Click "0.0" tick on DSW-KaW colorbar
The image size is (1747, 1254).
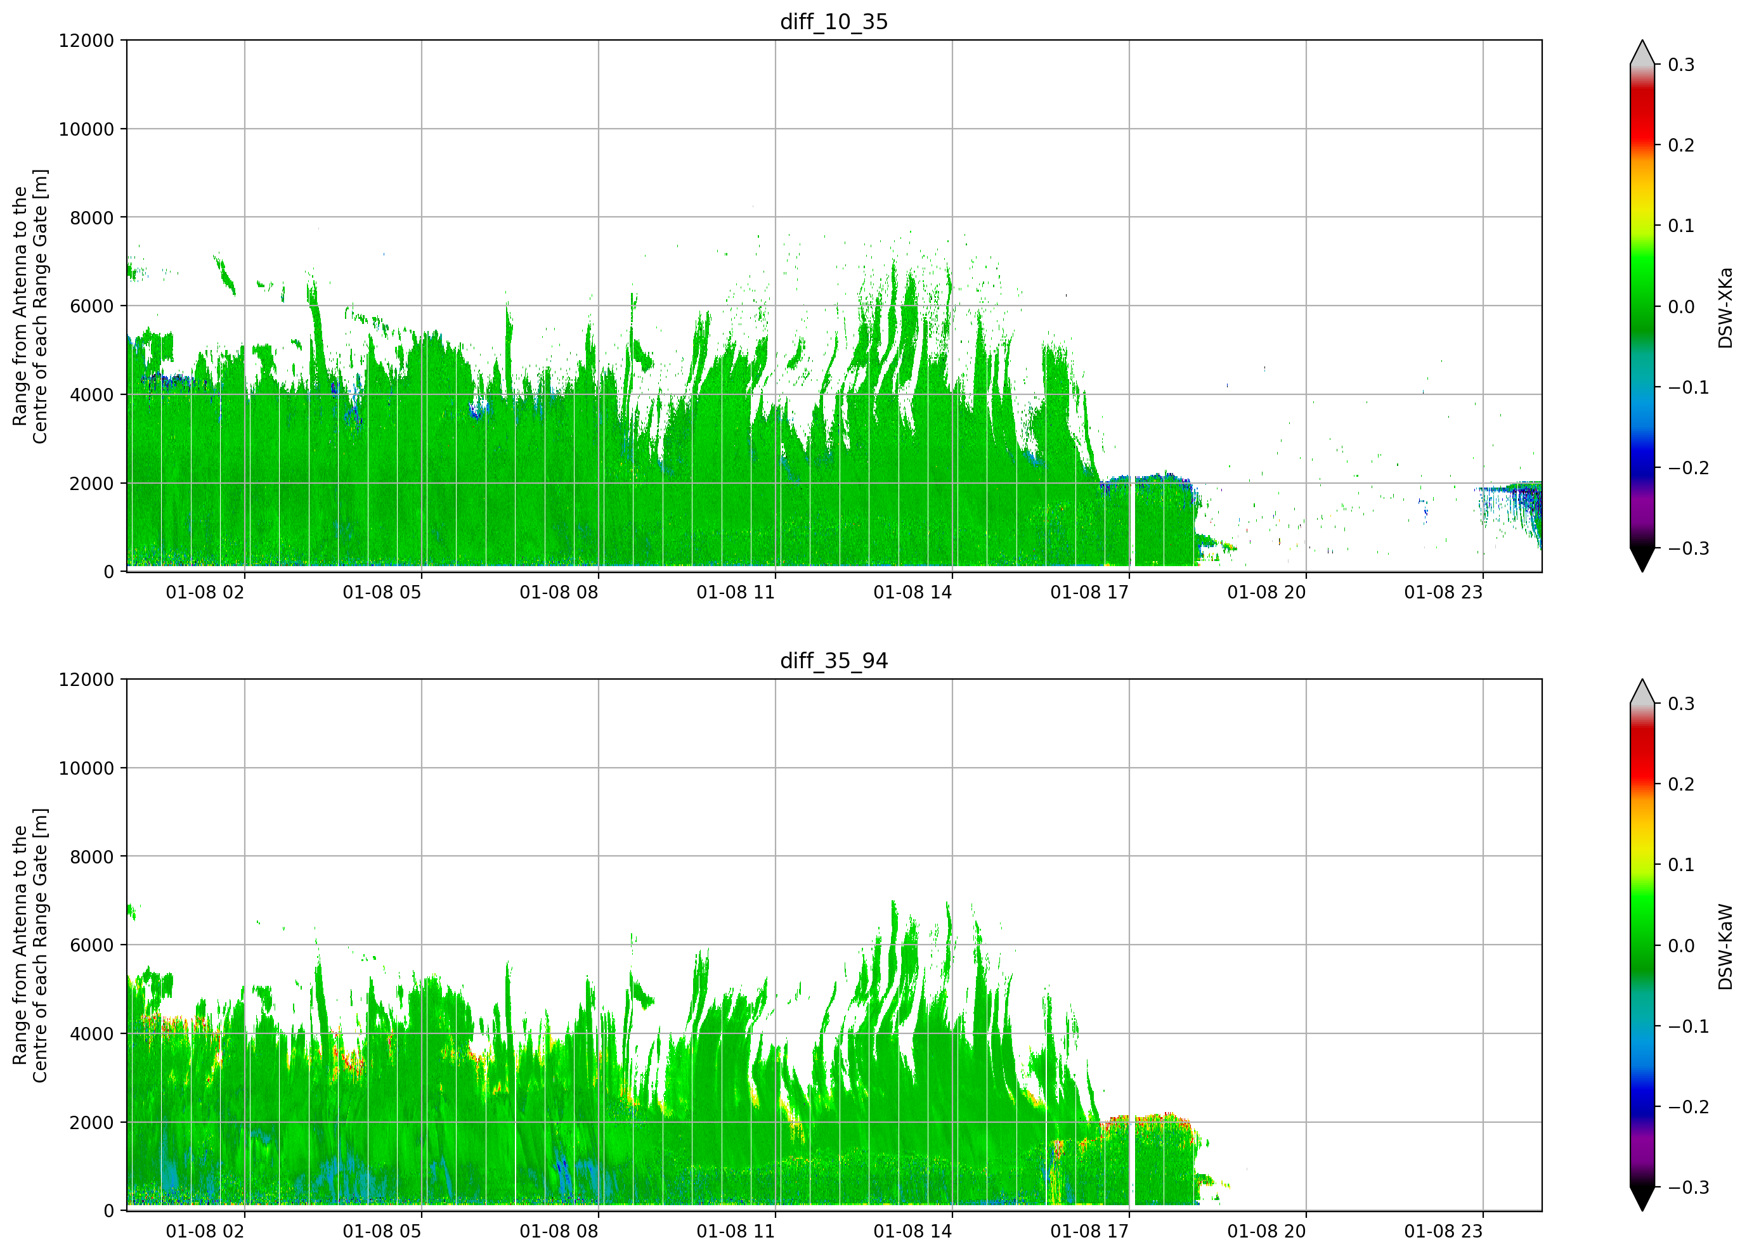[1682, 946]
